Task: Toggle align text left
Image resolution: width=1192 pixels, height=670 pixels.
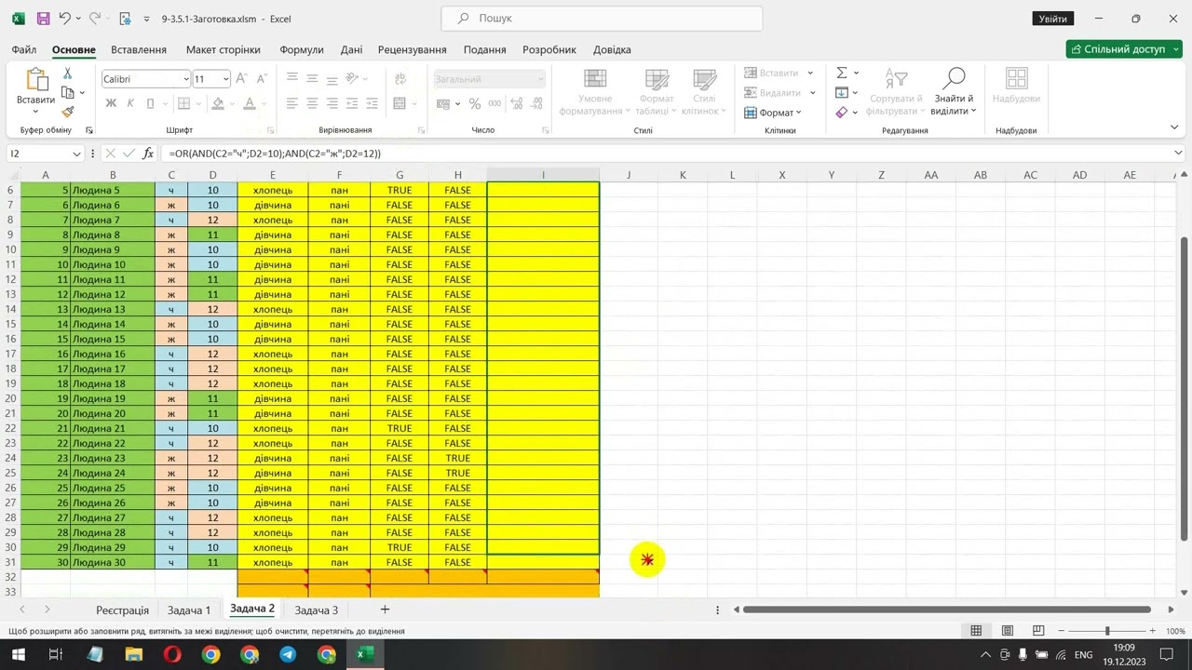Action: [x=292, y=103]
